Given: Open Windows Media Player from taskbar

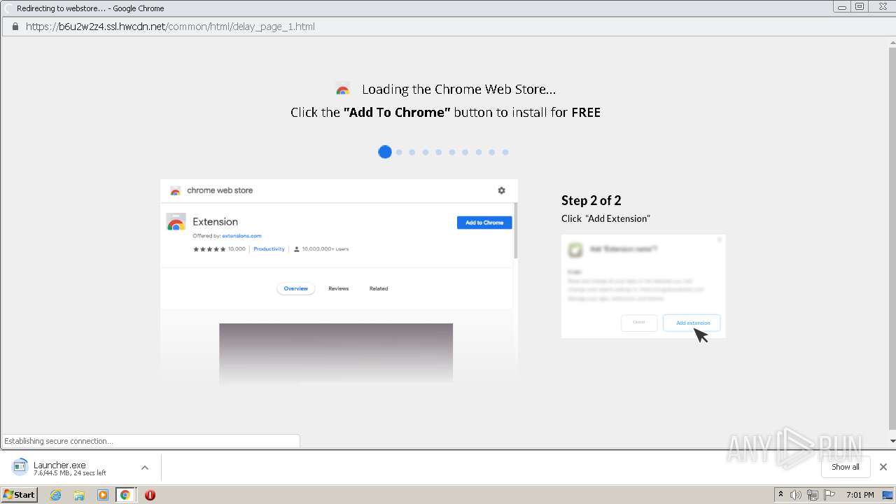Looking at the screenshot, I should [x=103, y=495].
